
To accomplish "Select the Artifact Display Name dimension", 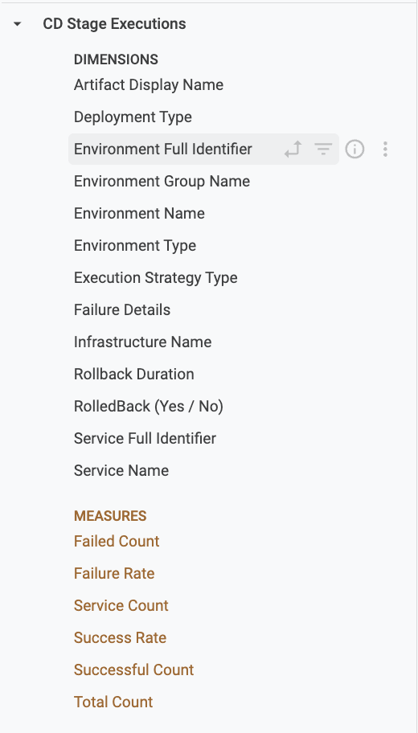I will pos(149,85).
